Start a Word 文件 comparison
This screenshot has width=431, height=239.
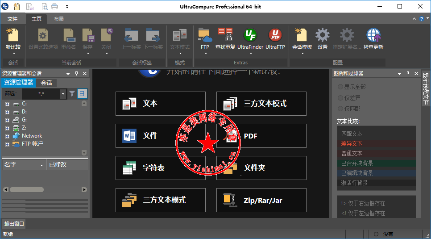pos(161,136)
